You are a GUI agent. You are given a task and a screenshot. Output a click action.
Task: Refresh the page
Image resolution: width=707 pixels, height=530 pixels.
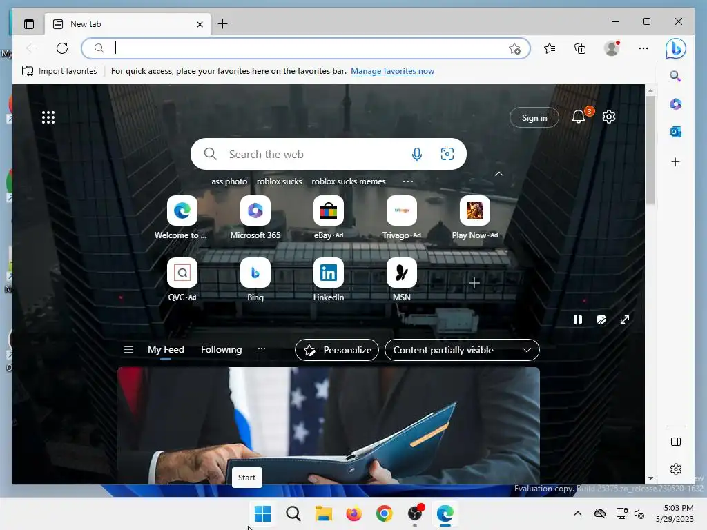[62, 48]
